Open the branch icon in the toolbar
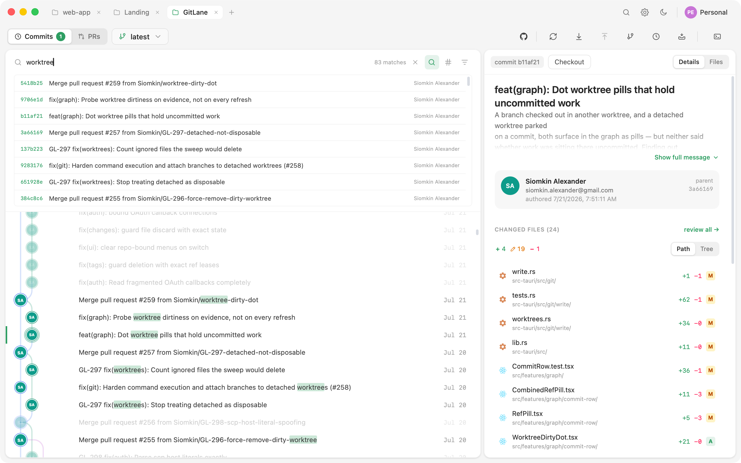Viewport: 741px width, 463px height. pos(630,37)
